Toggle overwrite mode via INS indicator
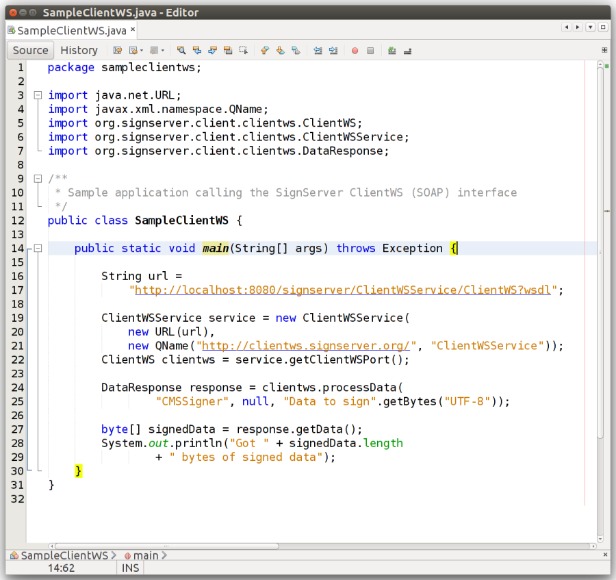616x580 pixels. coord(130,568)
